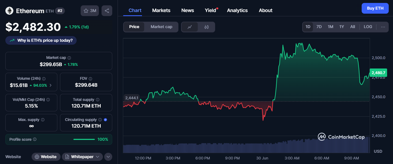Select the line chart type icon

pyautogui.click(x=190, y=27)
